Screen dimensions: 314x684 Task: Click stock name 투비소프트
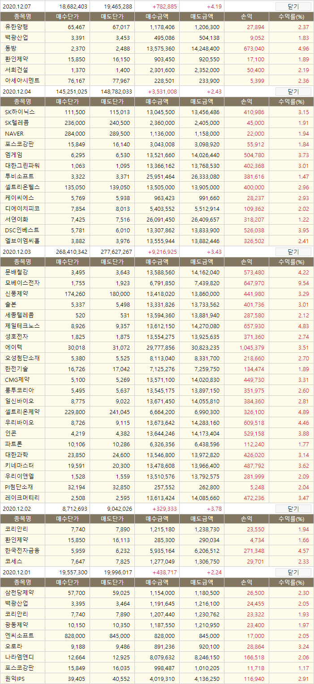[19, 176]
